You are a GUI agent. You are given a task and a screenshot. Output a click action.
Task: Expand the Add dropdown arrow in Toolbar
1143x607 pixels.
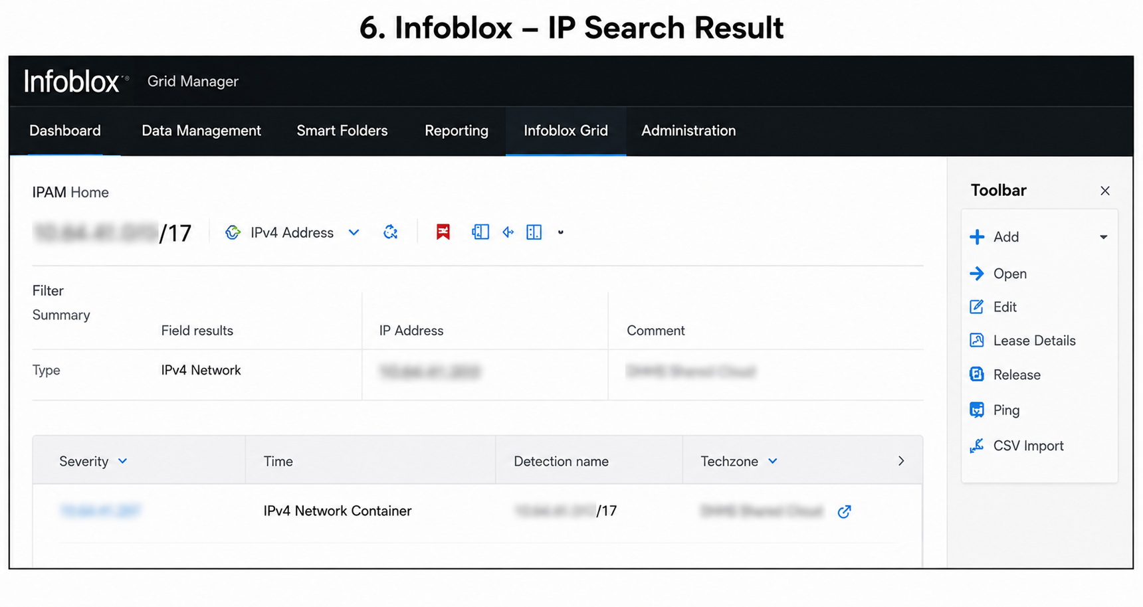[1103, 237]
